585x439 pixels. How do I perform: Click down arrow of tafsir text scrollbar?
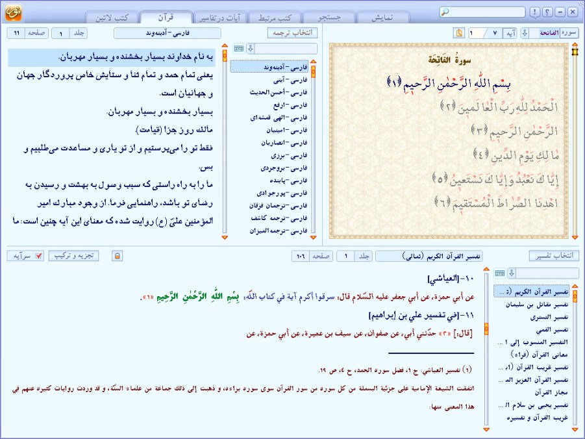tap(486, 429)
